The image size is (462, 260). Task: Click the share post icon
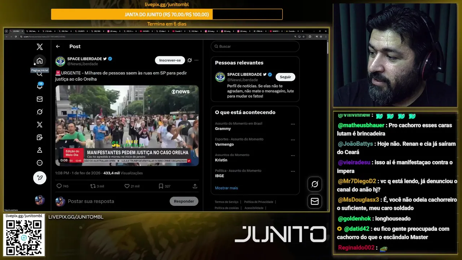[x=195, y=186]
